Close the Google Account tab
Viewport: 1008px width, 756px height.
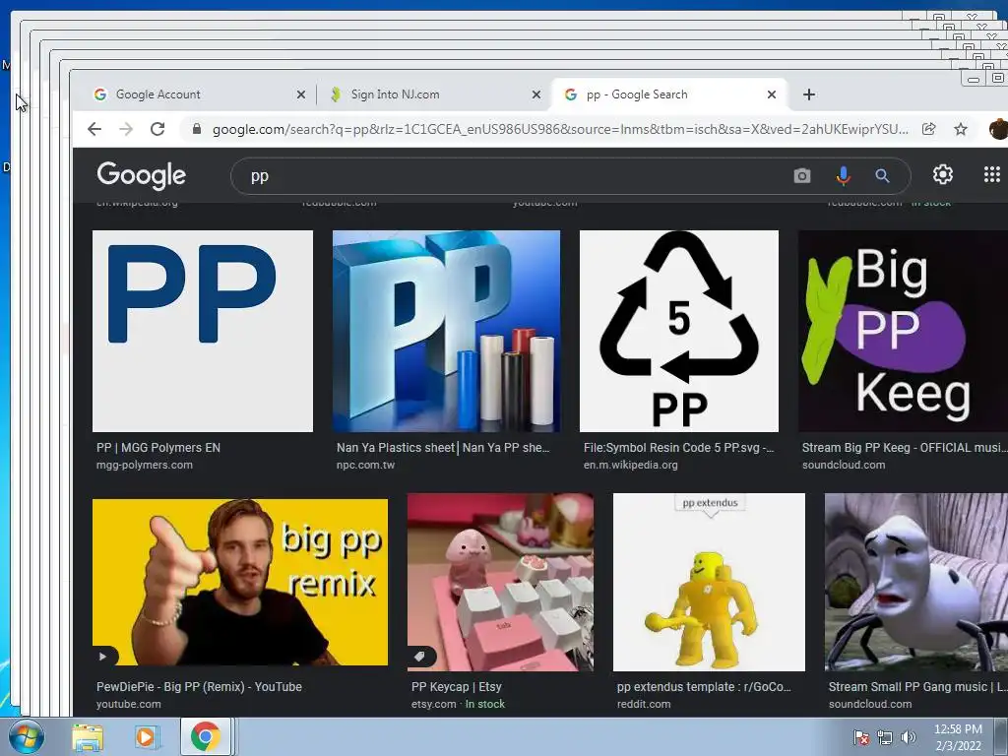coord(301,94)
